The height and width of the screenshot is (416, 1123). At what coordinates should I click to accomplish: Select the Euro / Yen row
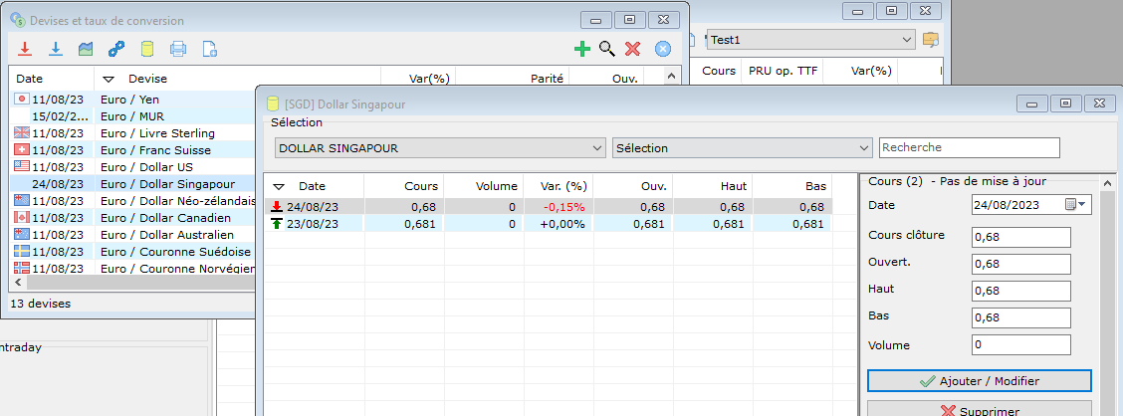(133, 99)
